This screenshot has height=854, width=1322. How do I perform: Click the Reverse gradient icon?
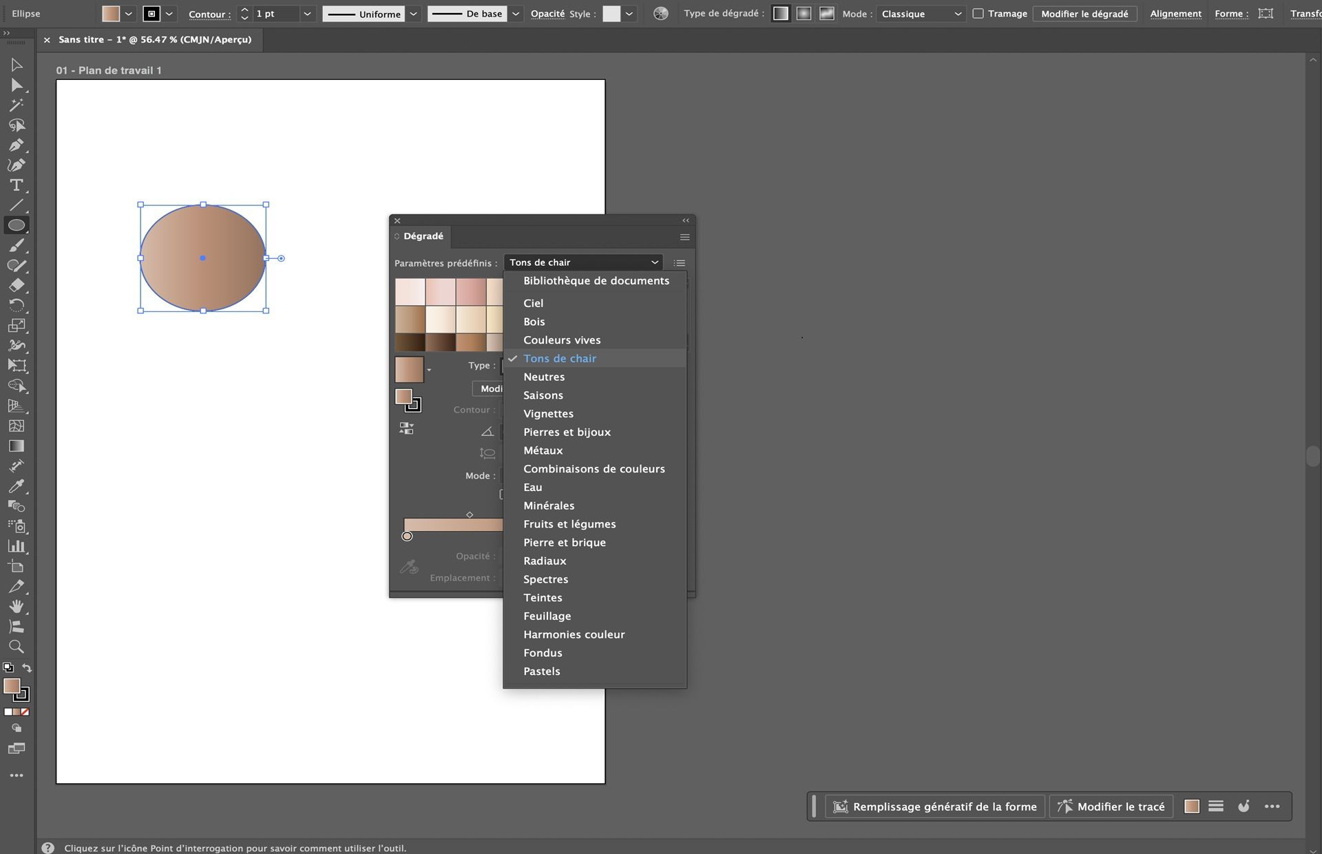[406, 428]
